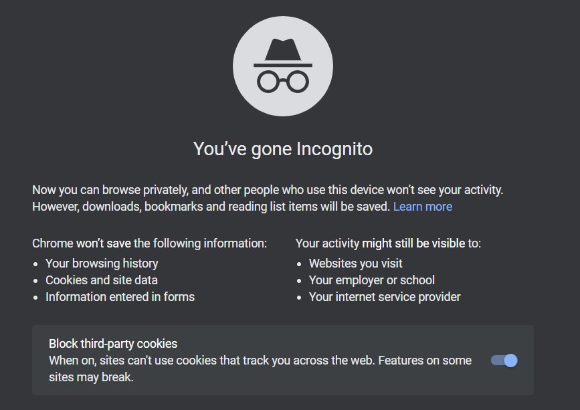This screenshot has height=410, width=580.
Task: Select "Information entered in forms" list item
Action: (120, 296)
